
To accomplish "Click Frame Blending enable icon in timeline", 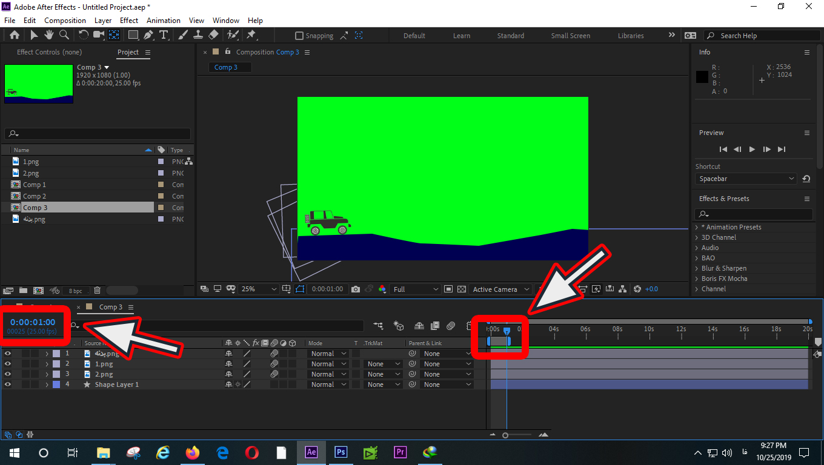I will pos(434,326).
